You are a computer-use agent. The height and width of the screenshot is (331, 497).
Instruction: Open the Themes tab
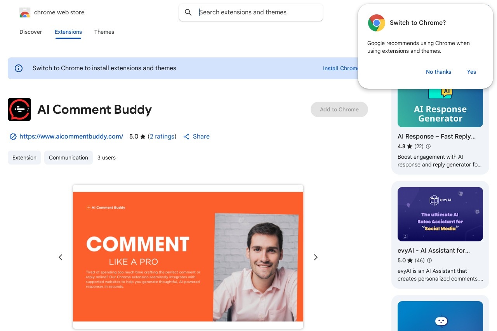click(x=104, y=32)
